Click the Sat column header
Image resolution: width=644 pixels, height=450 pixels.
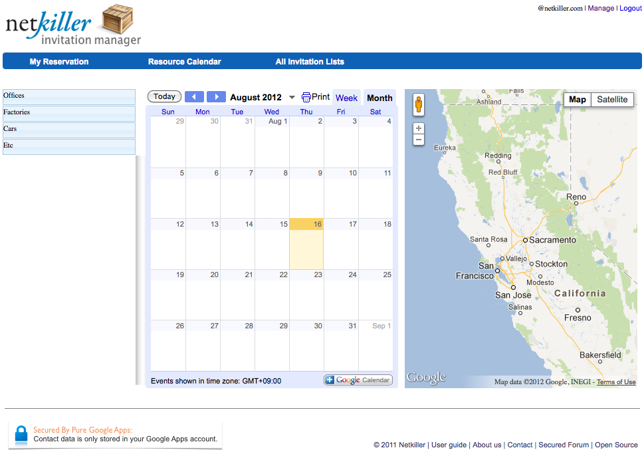pos(376,112)
